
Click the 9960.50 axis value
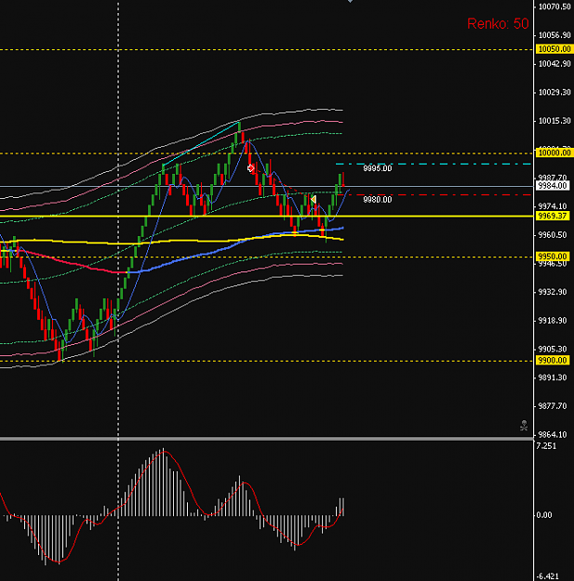[553, 235]
